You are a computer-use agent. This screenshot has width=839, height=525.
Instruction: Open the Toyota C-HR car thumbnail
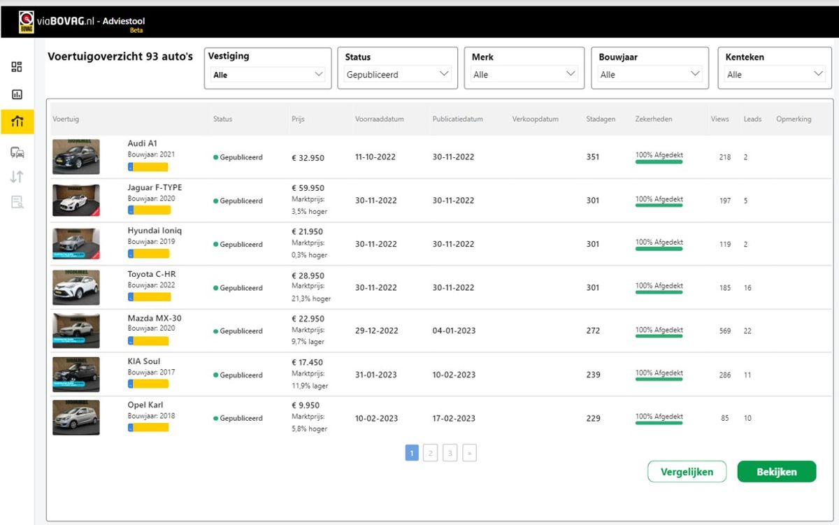click(x=76, y=287)
